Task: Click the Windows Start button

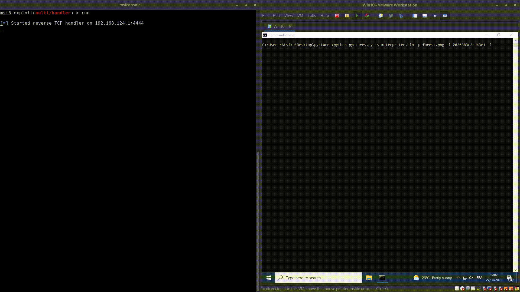Action: point(268,278)
